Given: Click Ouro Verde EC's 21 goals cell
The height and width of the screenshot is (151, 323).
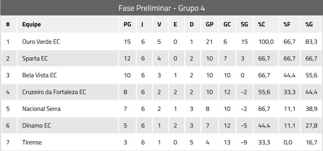Looking at the screenshot, I should pyautogui.click(x=209, y=42).
